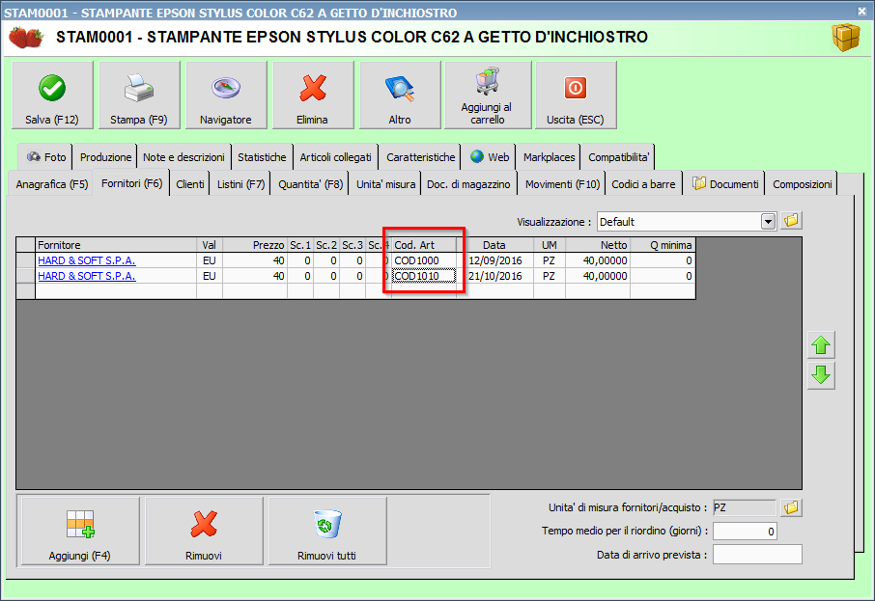
Task: Close the window with the title bar X
Action: coord(861,11)
